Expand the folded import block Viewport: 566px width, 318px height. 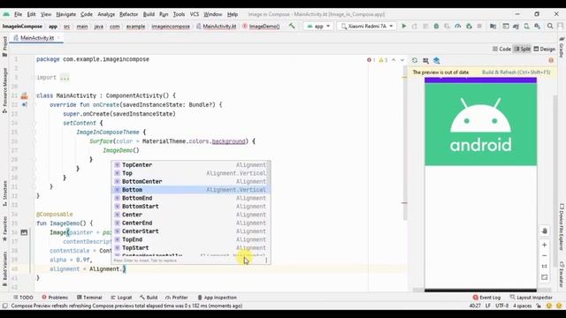(65, 78)
